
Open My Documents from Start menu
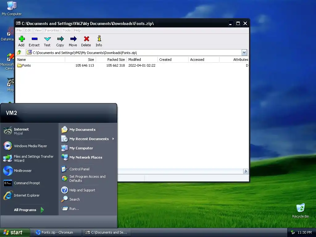tap(88, 130)
